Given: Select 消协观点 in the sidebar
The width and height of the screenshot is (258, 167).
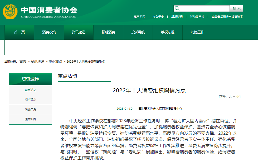Looking at the screenshot, I should pos(30,100).
